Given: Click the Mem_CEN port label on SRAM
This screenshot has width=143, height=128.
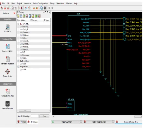Looking at the screenshot, I should click(86, 22).
